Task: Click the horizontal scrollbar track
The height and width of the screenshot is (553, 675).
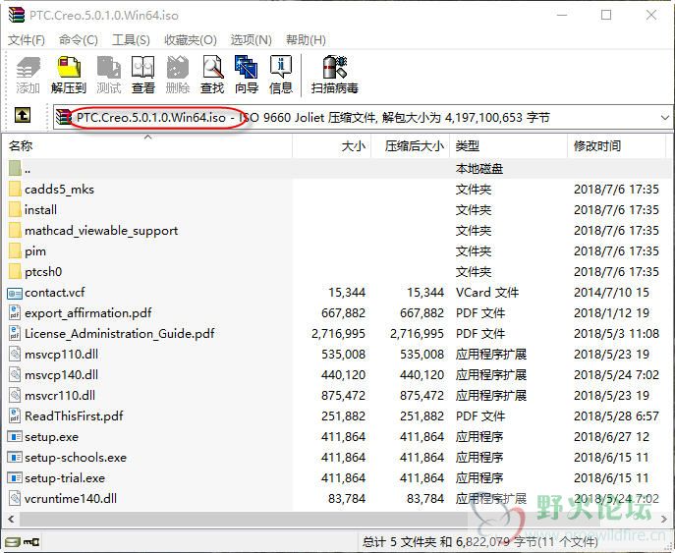Action: [337, 520]
